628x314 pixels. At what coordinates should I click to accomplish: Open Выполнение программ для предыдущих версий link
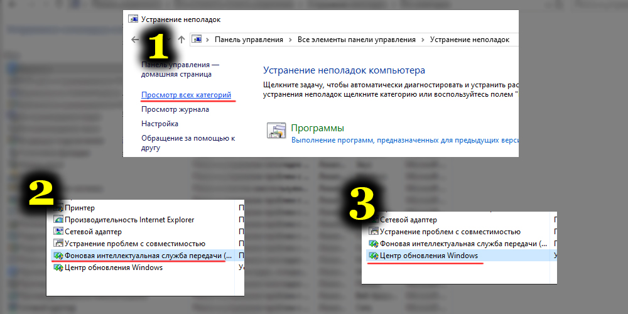402,141
